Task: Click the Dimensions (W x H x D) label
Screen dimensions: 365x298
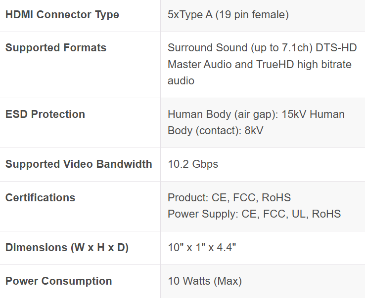Action: click(67, 248)
